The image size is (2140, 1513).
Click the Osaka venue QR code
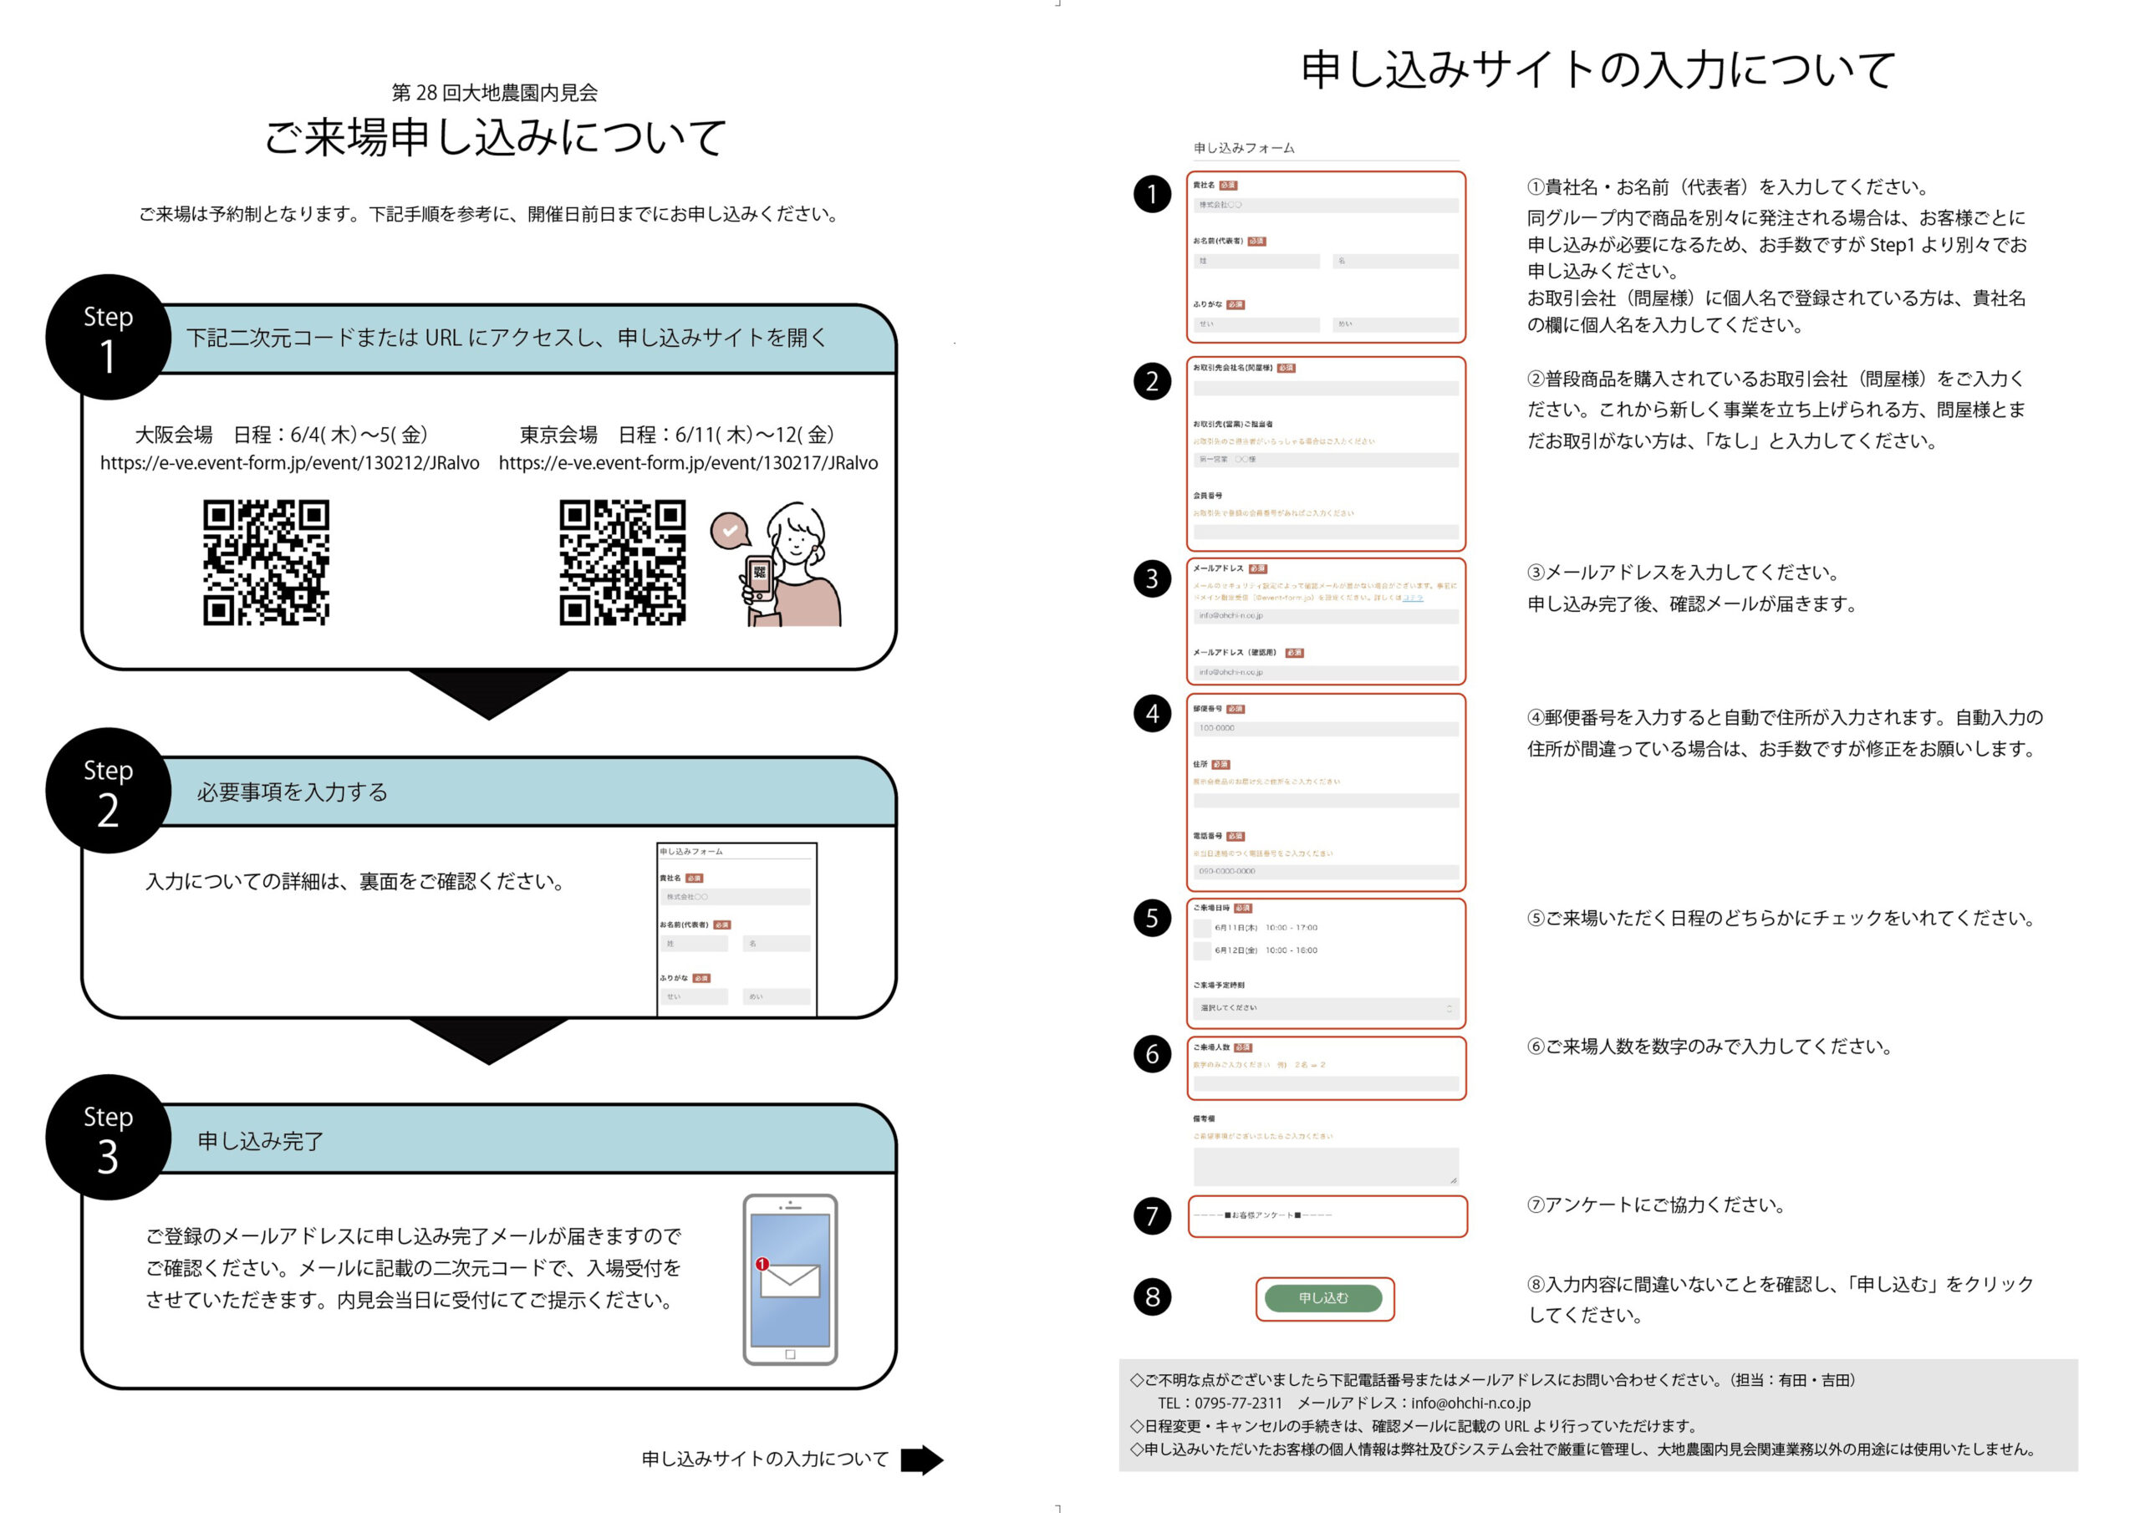266,562
